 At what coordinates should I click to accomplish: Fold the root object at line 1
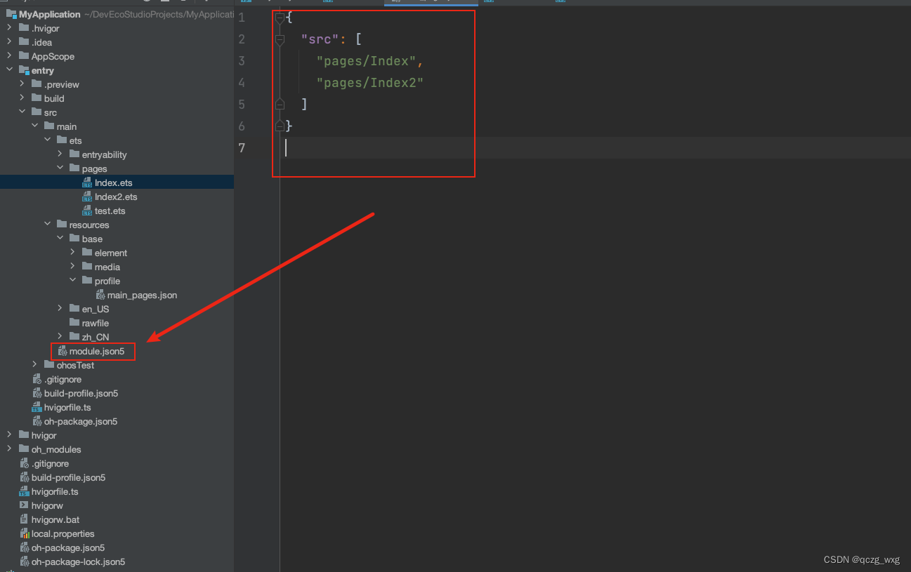point(280,18)
